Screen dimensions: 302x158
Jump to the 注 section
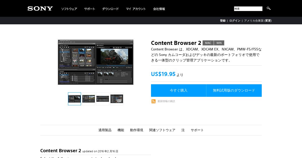click(183, 130)
